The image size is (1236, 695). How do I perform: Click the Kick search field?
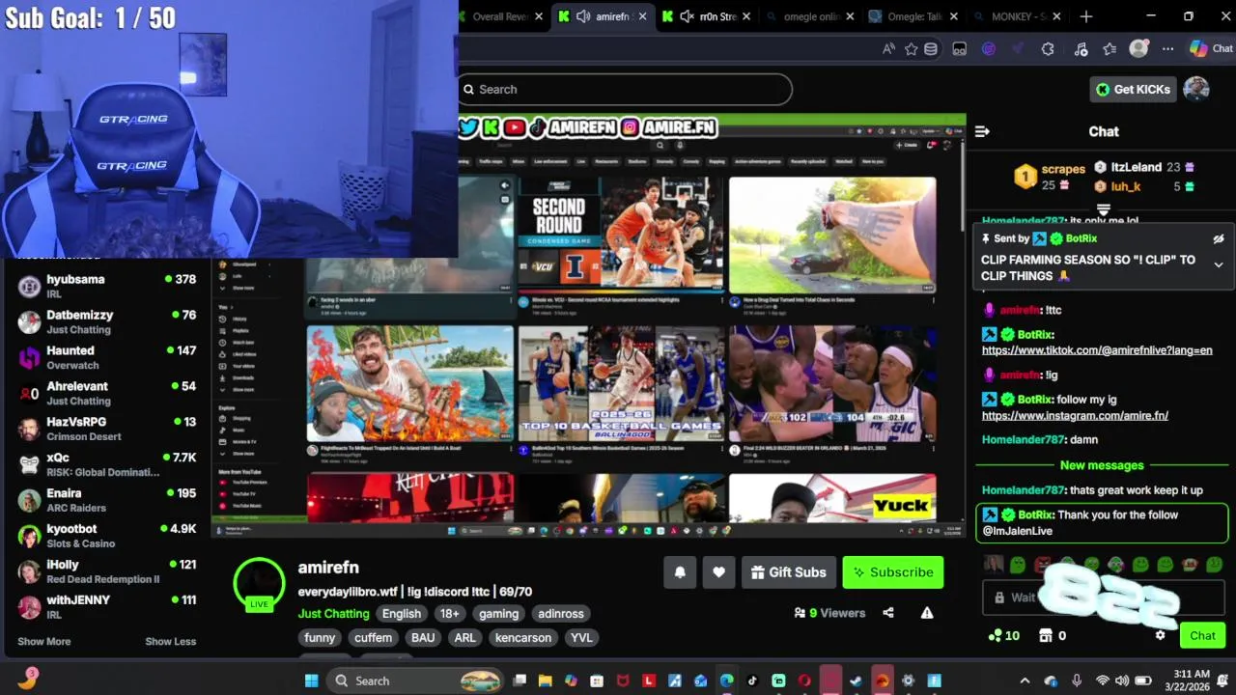click(625, 89)
